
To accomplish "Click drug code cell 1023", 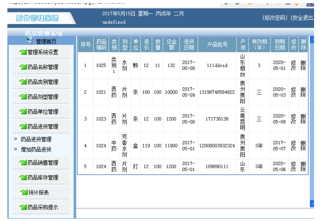I will 101,119.
